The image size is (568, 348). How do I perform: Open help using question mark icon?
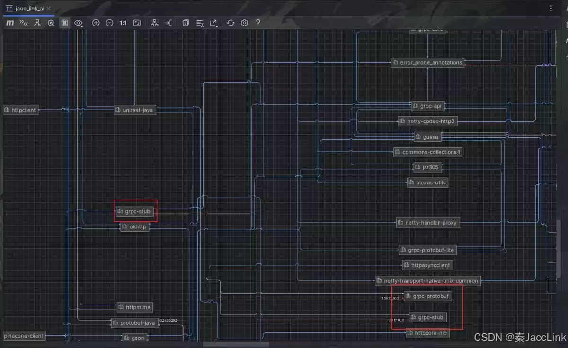click(258, 23)
